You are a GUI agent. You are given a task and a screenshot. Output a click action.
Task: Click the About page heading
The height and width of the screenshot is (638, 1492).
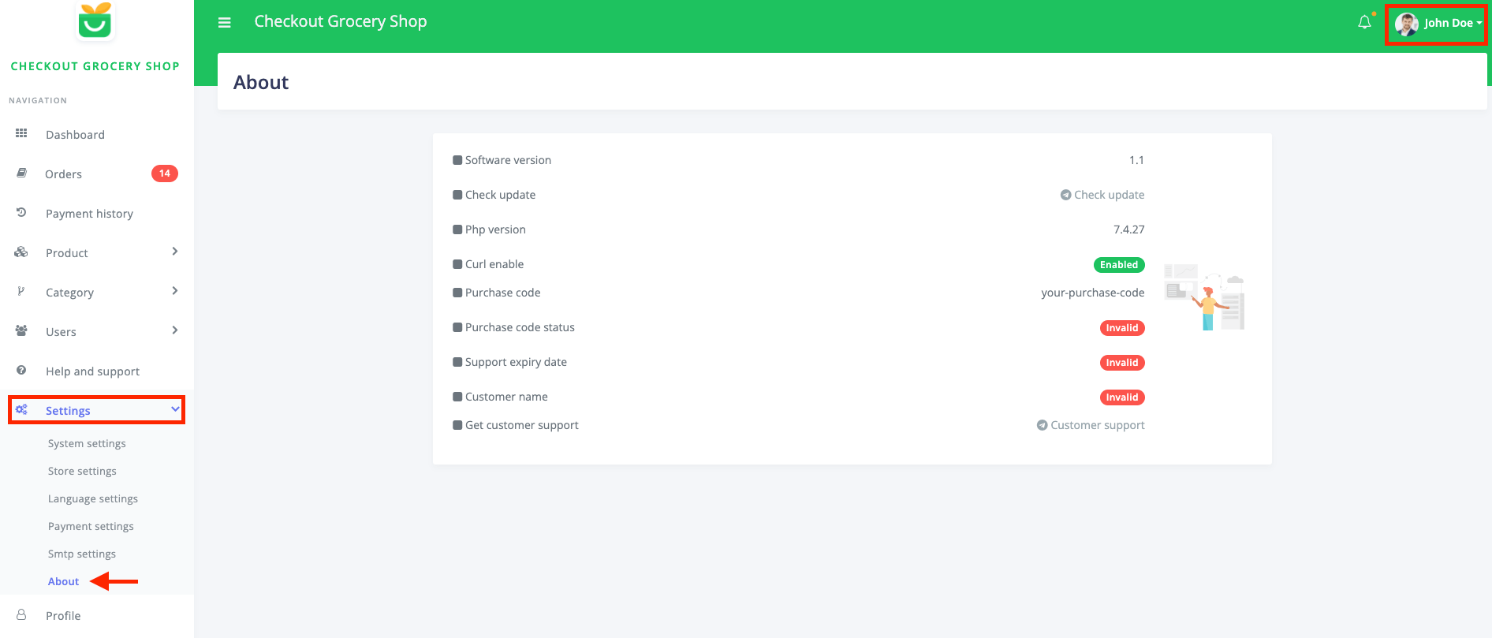[x=261, y=82]
